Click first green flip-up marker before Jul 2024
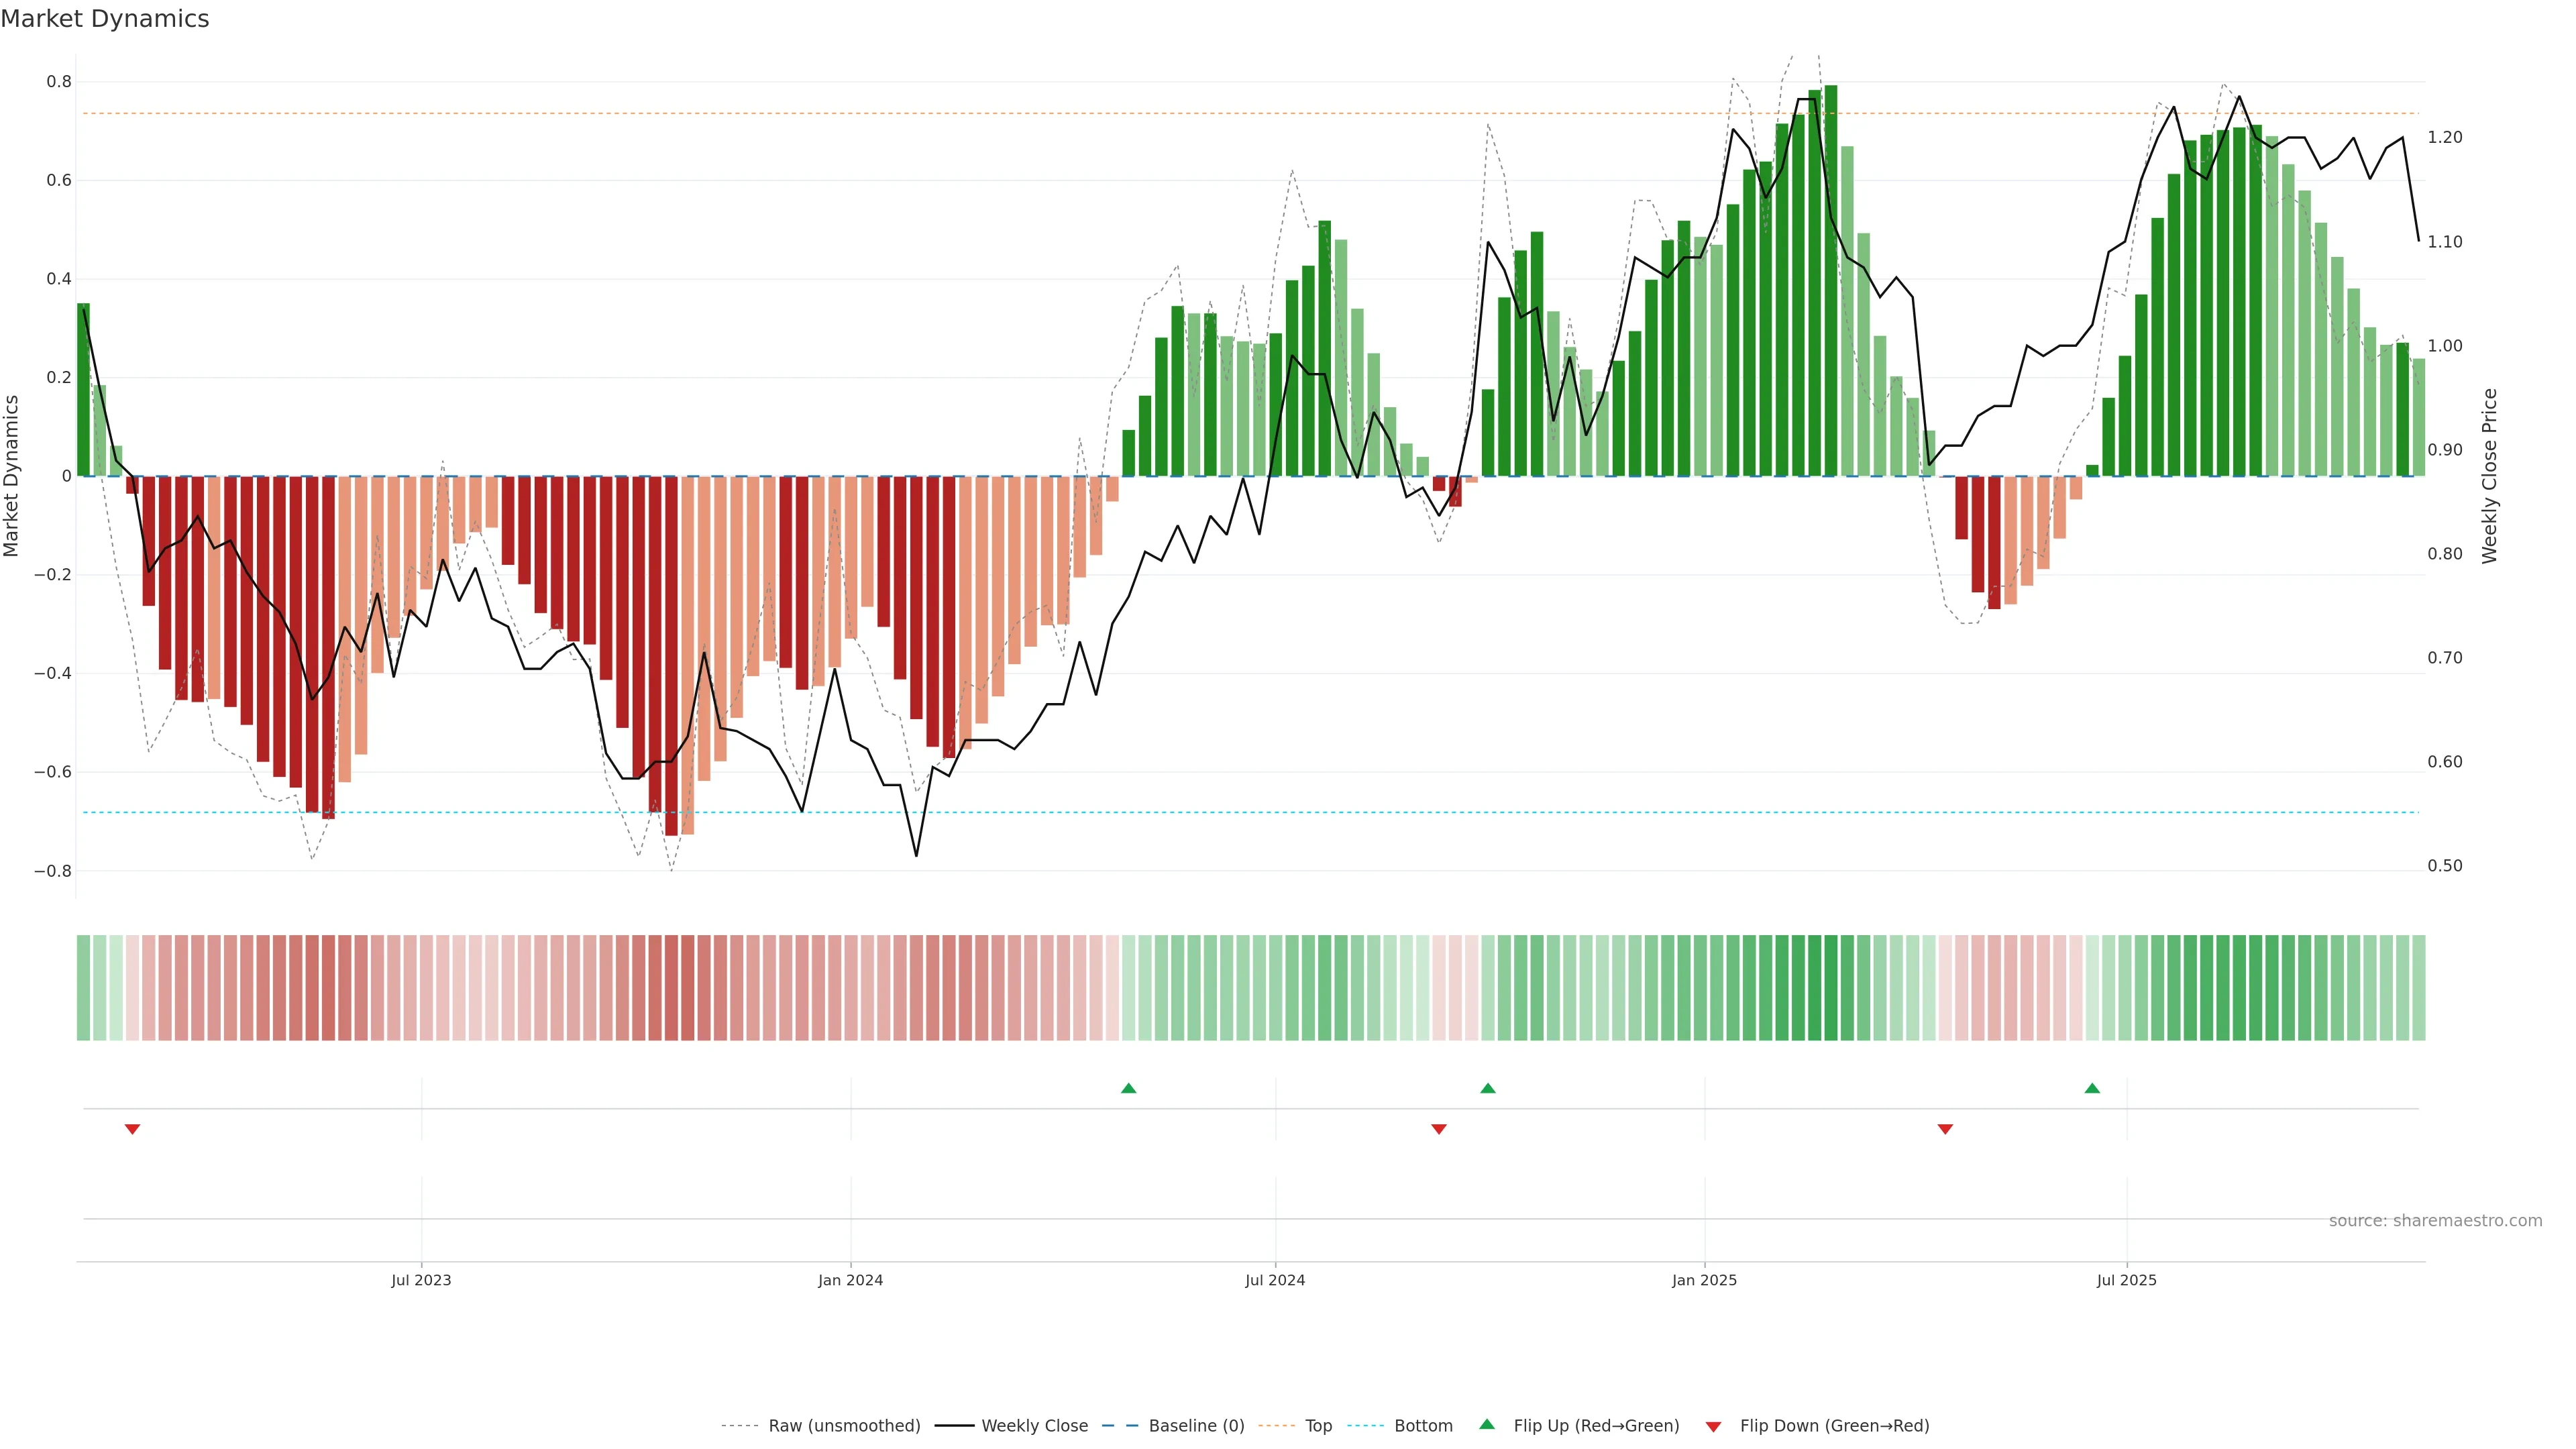 point(1129,1088)
